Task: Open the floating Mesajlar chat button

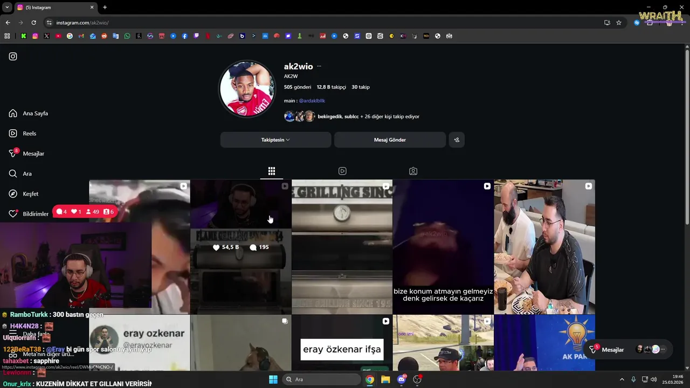Action: coord(629,350)
